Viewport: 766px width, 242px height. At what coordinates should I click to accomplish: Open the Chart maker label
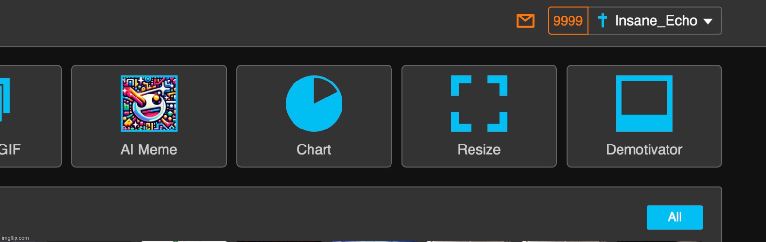(x=314, y=149)
